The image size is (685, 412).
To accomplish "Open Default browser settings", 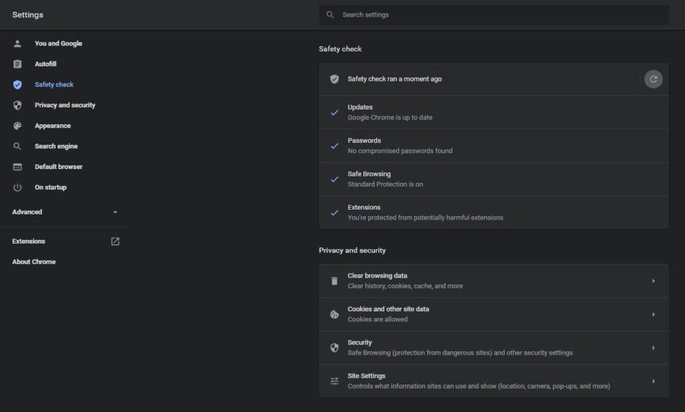I will pyautogui.click(x=59, y=166).
